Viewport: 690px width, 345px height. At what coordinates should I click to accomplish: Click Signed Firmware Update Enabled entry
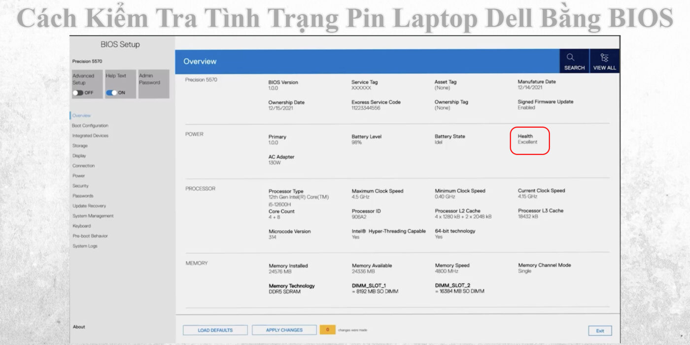(x=546, y=104)
